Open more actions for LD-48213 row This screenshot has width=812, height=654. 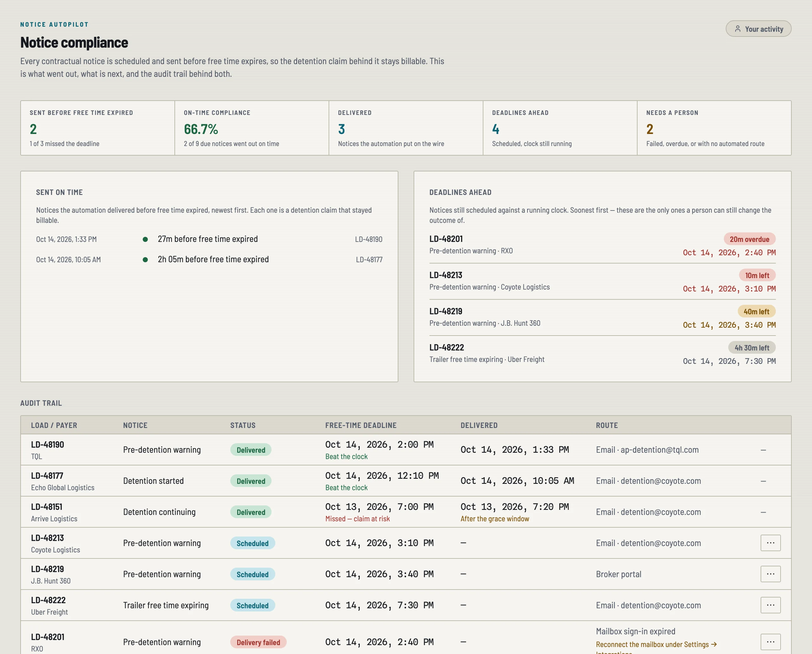(770, 543)
